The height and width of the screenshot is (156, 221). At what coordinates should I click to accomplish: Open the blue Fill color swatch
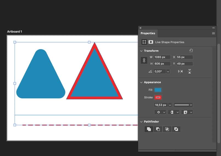158,90
